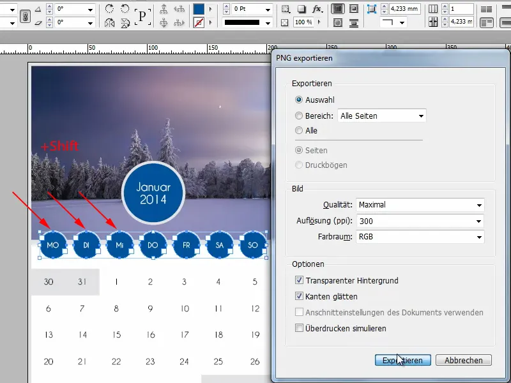Click the calendar day 15
511x383 pixels.
click(x=117, y=334)
